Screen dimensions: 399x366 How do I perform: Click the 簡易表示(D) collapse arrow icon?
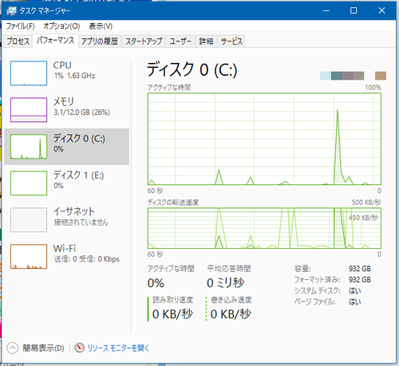(13, 348)
